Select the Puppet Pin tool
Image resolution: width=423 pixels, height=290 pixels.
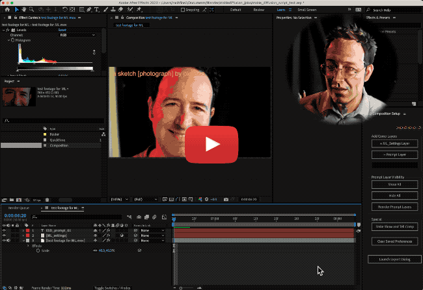click(x=139, y=10)
